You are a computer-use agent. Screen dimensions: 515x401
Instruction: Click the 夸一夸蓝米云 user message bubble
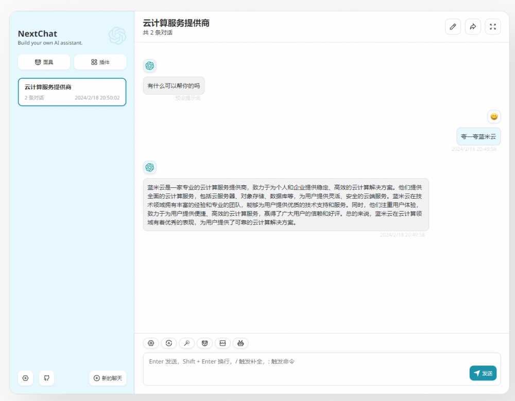tap(478, 136)
